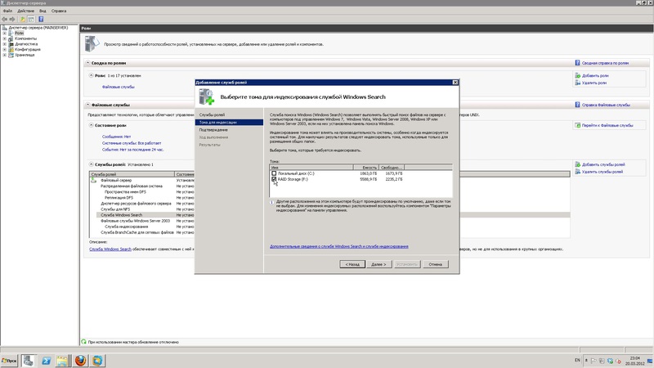Click the icon next to Перейти к Файловые службы
This screenshot has width=654, height=368.
point(578,125)
